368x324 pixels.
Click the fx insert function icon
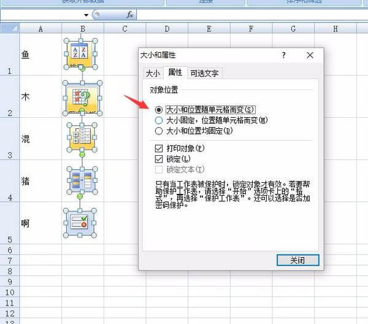click(x=130, y=14)
